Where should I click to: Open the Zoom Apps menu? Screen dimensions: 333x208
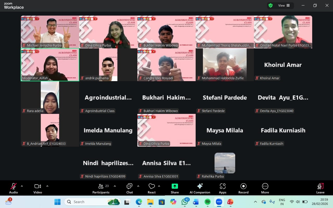(222, 188)
